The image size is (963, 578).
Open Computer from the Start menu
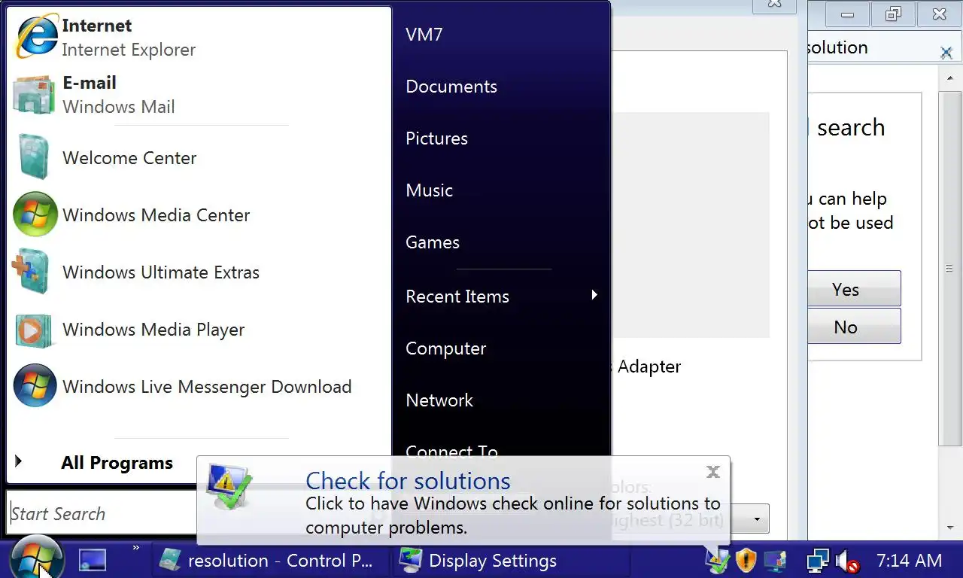pyautogui.click(x=445, y=348)
